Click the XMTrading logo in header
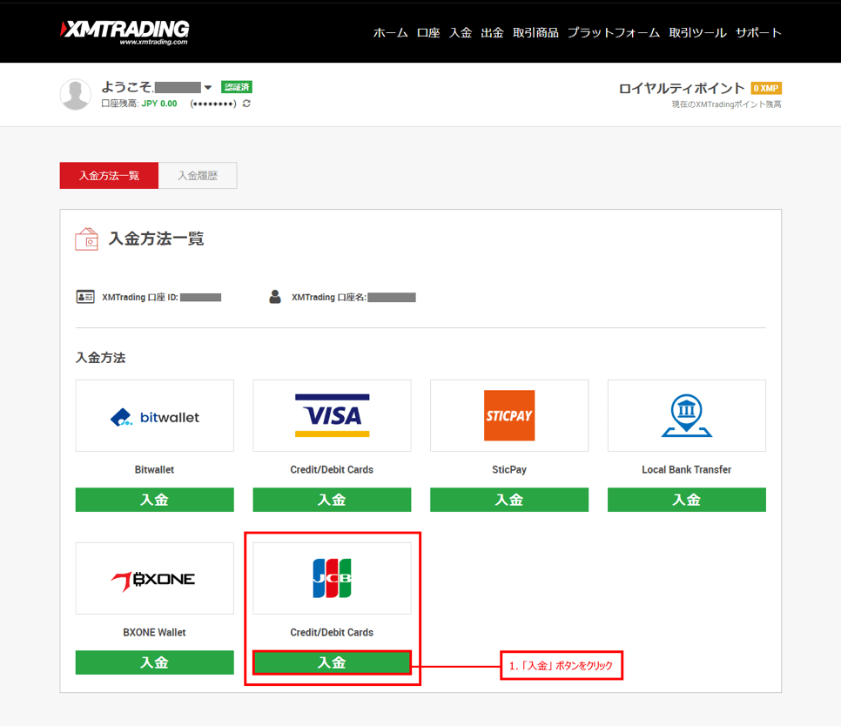The image size is (841, 726). 124,31
